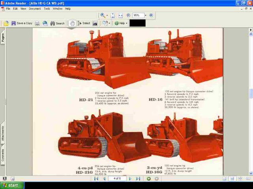
Task: Click the grey Next View button
Action: (157, 178)
